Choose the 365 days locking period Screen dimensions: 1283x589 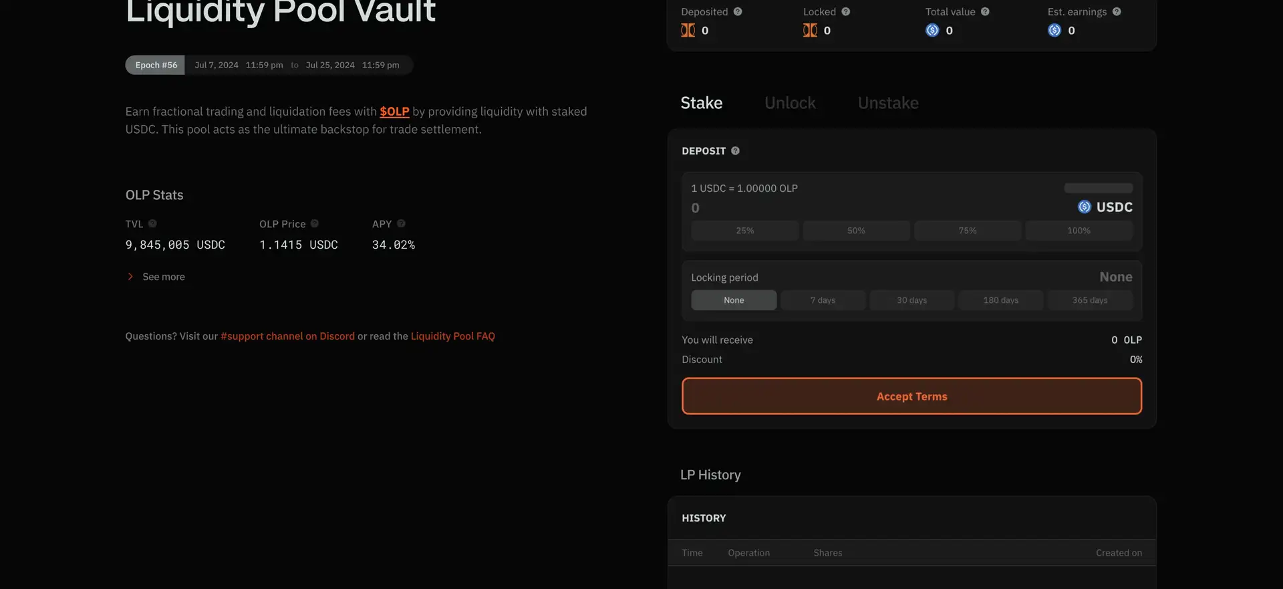click(1089, 300)
